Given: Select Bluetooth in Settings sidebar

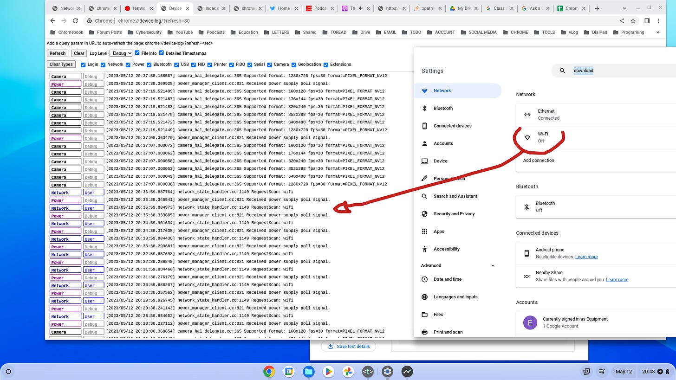Looking at the screenshot, I should point(458,108).
